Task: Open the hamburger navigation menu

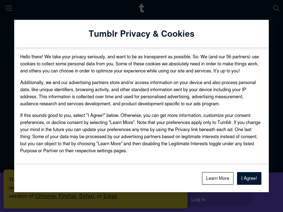Action: [x=9, y=8]
